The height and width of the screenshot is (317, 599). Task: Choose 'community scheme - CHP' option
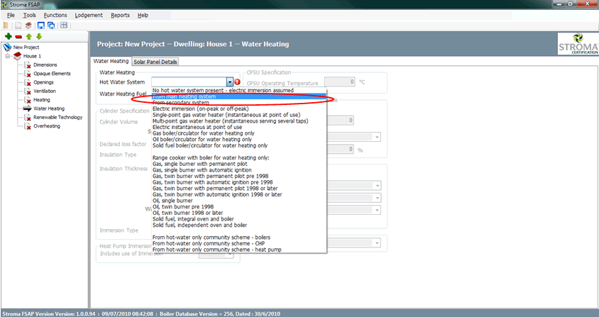point(239,243)
